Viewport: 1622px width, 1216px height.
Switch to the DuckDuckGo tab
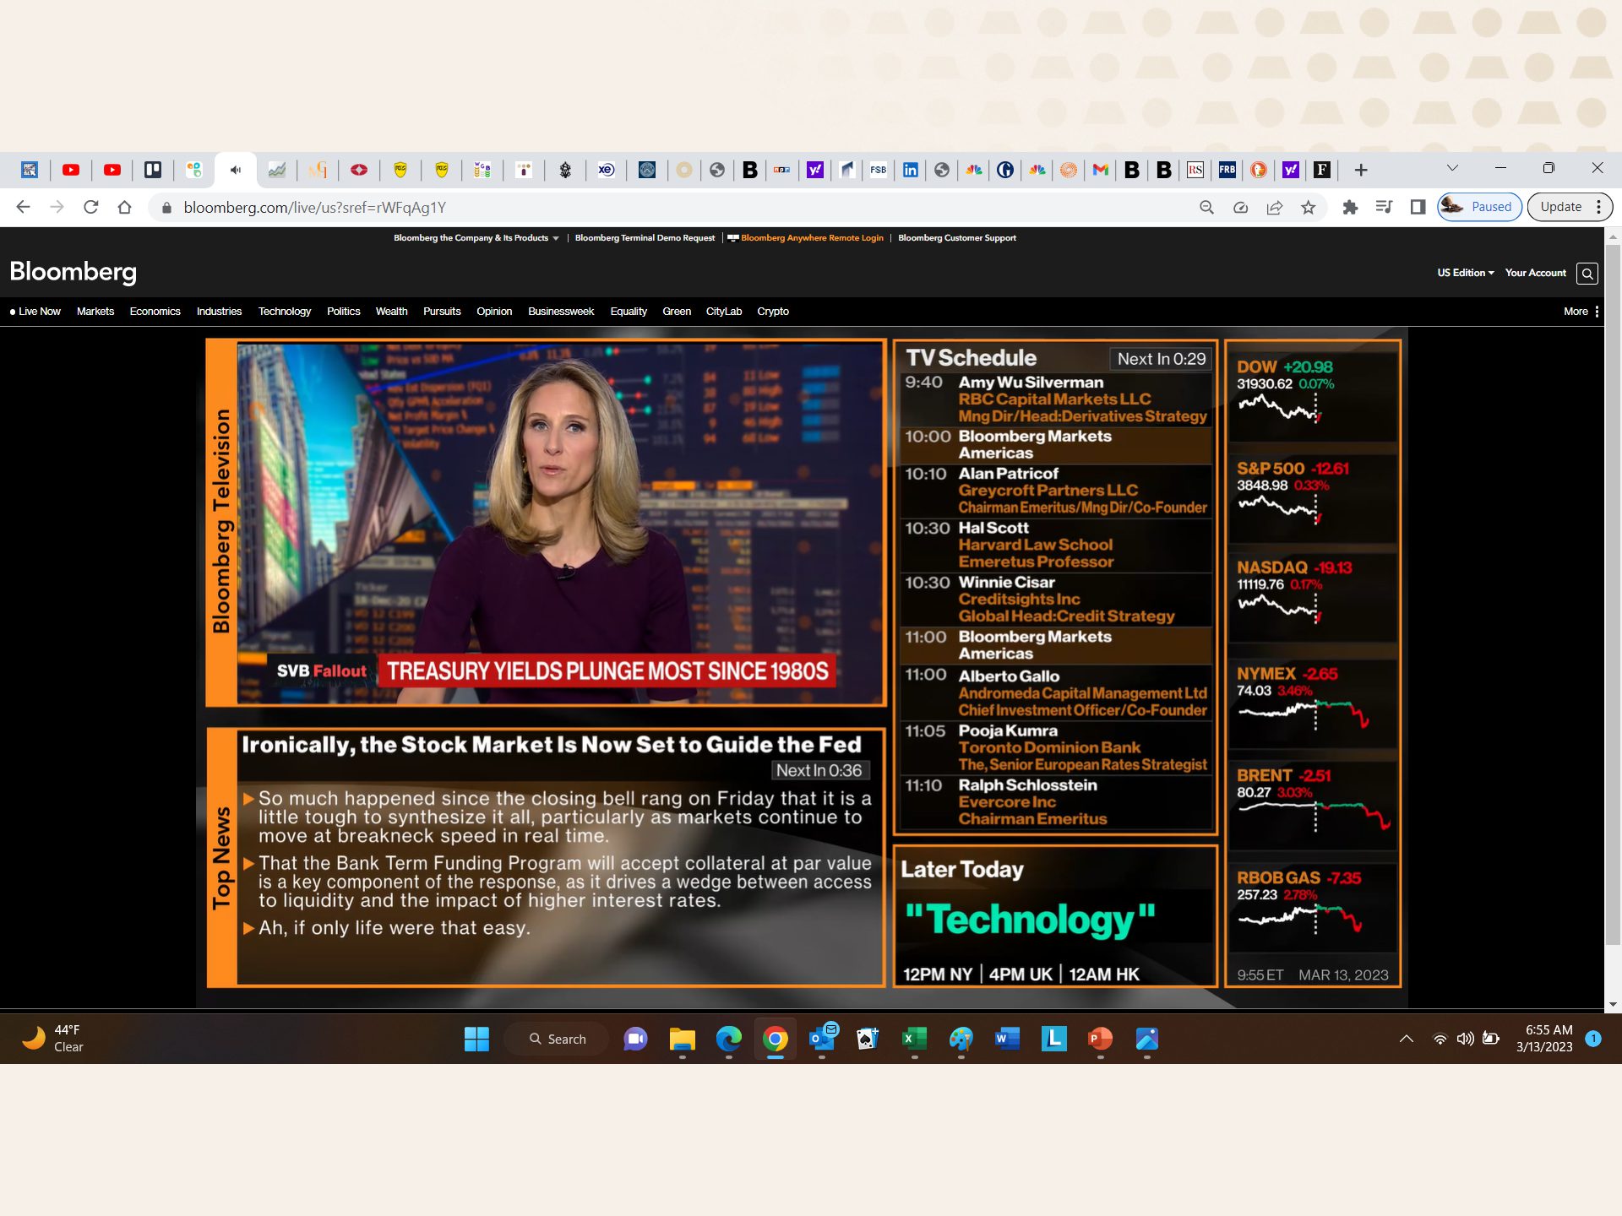point(1259,170)
